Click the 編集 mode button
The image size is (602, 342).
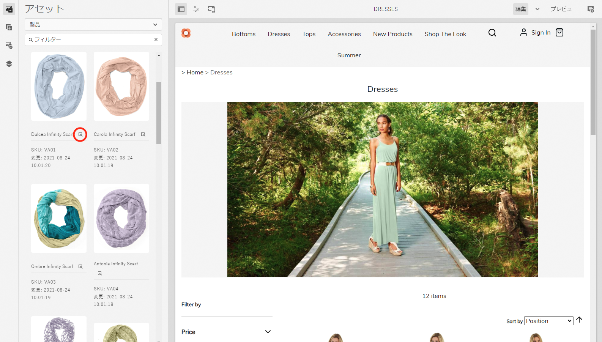pyautogui.click(x=521, y=9)
